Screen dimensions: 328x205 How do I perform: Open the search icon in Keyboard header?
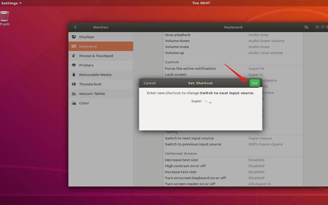point(306,27)
